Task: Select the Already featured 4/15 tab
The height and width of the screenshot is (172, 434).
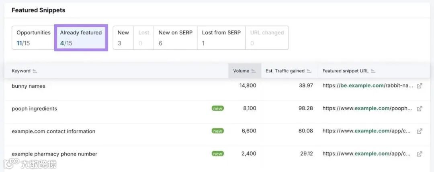Action: tap(81, 38)
